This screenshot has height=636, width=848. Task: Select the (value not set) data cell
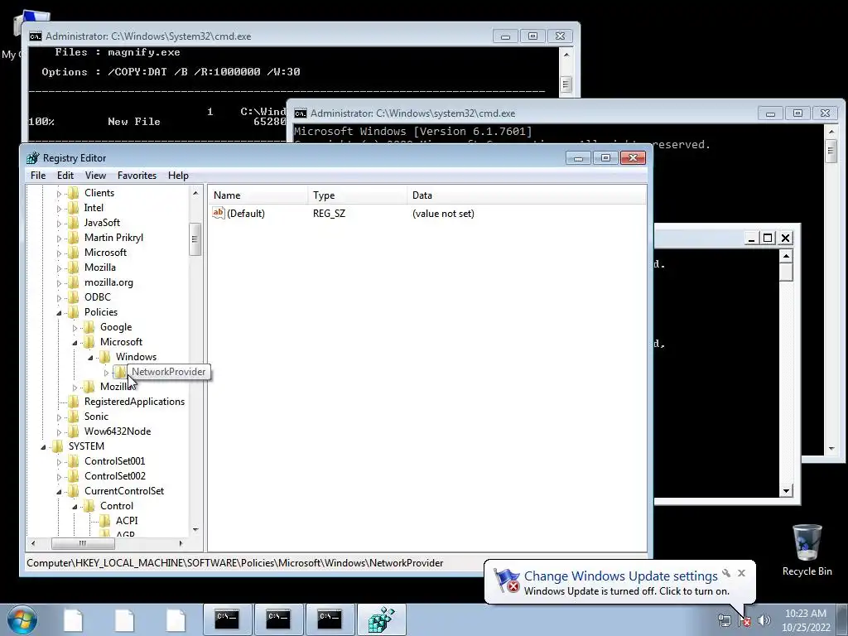443,214
